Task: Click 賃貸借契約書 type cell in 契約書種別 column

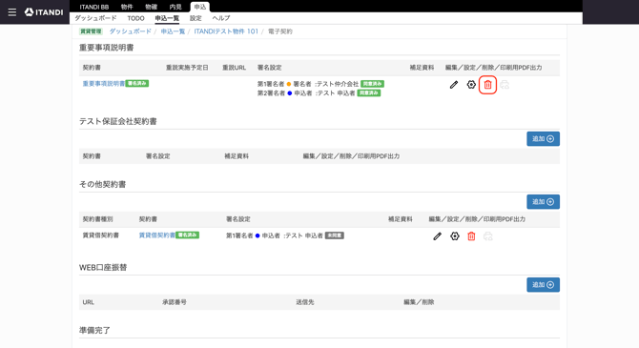Action: tap(101, 235)
